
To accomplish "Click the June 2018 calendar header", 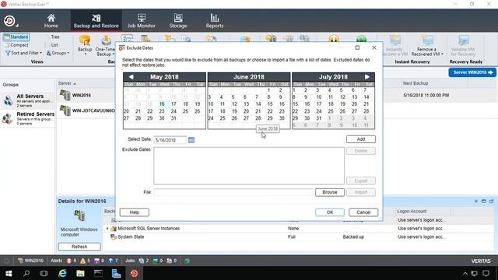I will point(249,77).
